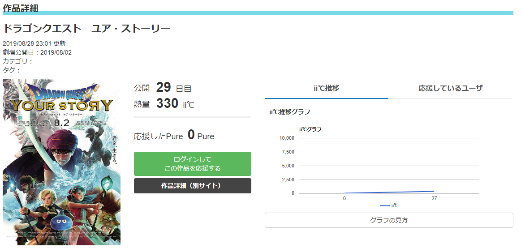The height and width of the screenshot is (248, 521).
Task: Click the blue ii℃ line in the chart
Action: pyautogui.click(x=389, y=192)
